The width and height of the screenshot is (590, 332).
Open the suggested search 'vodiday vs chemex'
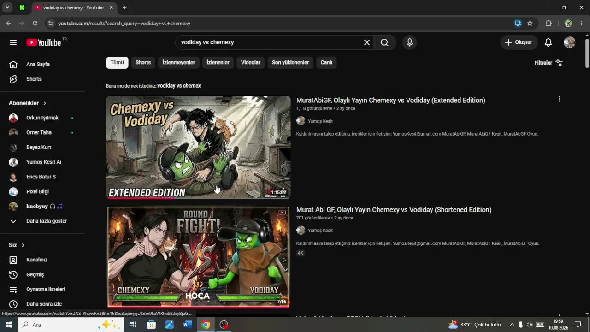click(x=179, y=86)
